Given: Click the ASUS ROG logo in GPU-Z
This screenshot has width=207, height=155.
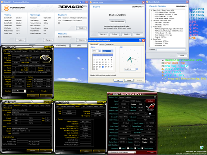Looking at the screenshot, I should [x=151, y=107].
